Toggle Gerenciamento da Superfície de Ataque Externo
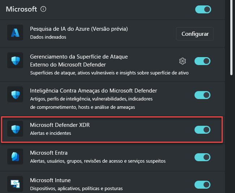The width and height of the screenshot is (235, 193). [202, 61]
